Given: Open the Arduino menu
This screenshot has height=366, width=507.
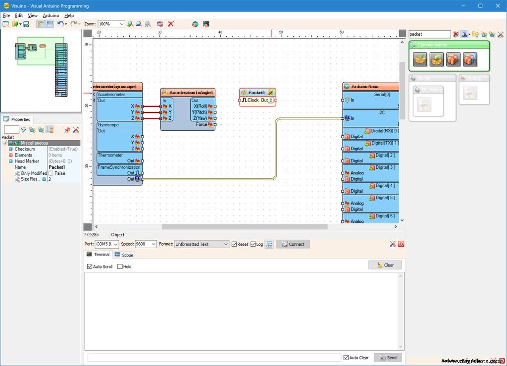Looking at the screenshot, I should [x=51, y=15].
